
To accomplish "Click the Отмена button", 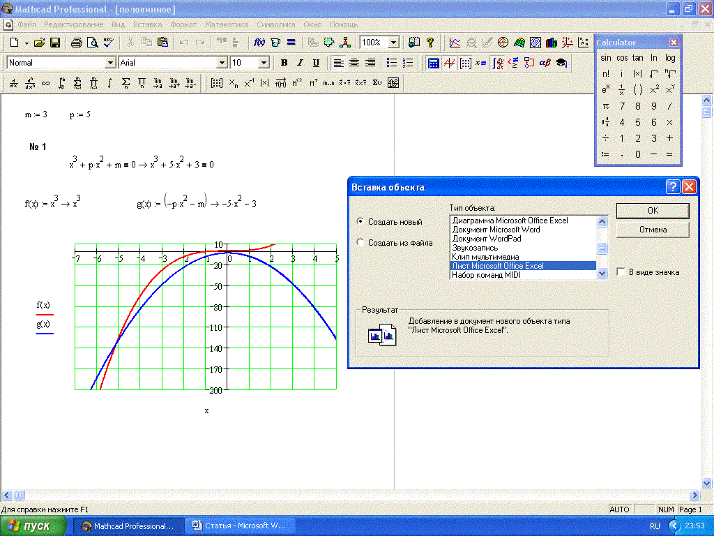I will point(653,230).
